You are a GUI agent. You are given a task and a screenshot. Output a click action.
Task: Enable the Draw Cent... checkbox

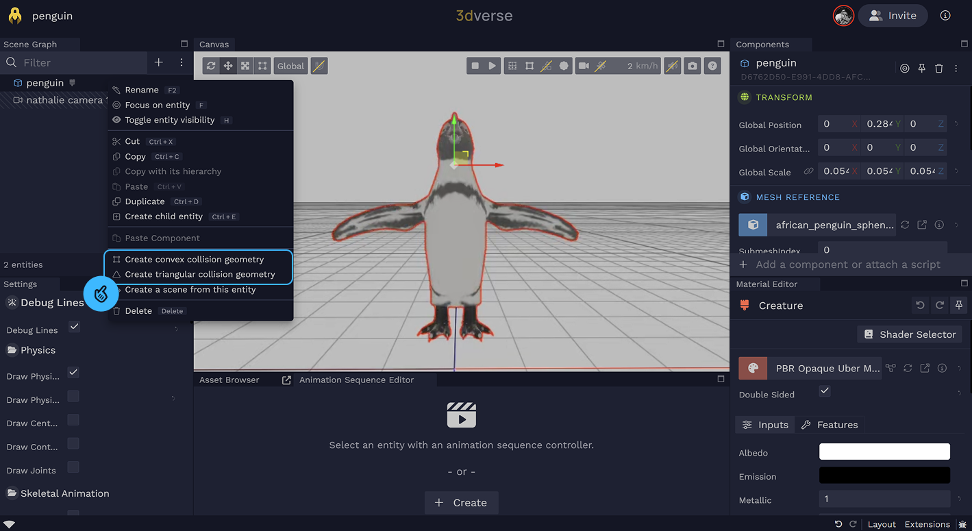coord(73,419)
